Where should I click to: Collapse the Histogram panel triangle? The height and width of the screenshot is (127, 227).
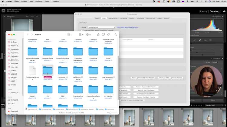pyautogui.click(x=222, y=16)
